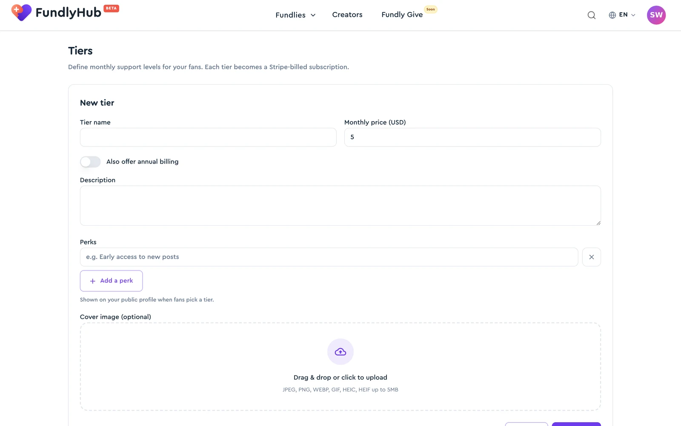This screenshot has height=426, width=681.
Task: Click the Monthly price input field
Action: [472, 137]
